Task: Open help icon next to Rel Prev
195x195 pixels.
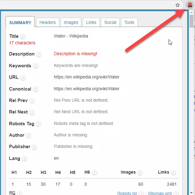Action: 32,101
